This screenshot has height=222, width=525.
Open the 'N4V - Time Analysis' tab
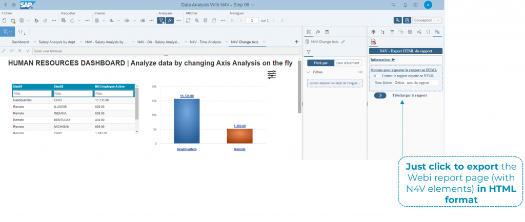206,41
